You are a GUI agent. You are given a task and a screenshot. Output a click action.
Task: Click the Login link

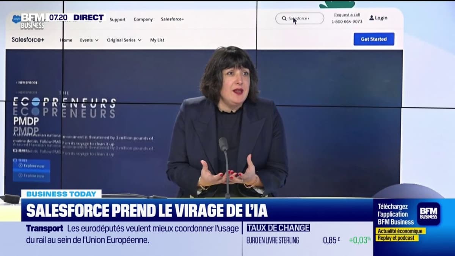[381, 18]
